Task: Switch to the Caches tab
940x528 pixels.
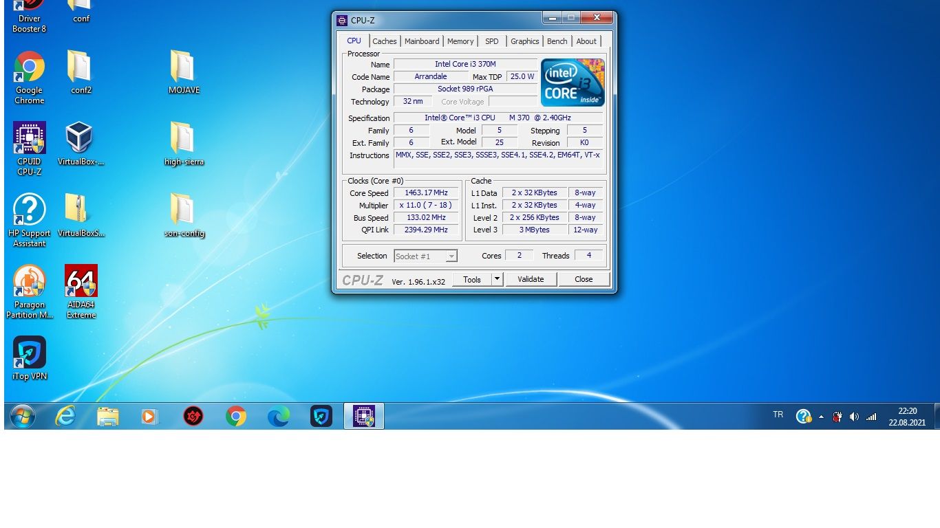Action: pyautogui.click(x=385, y=41)
